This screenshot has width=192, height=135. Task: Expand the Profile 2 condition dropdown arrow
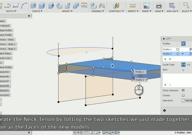point(183,54)
